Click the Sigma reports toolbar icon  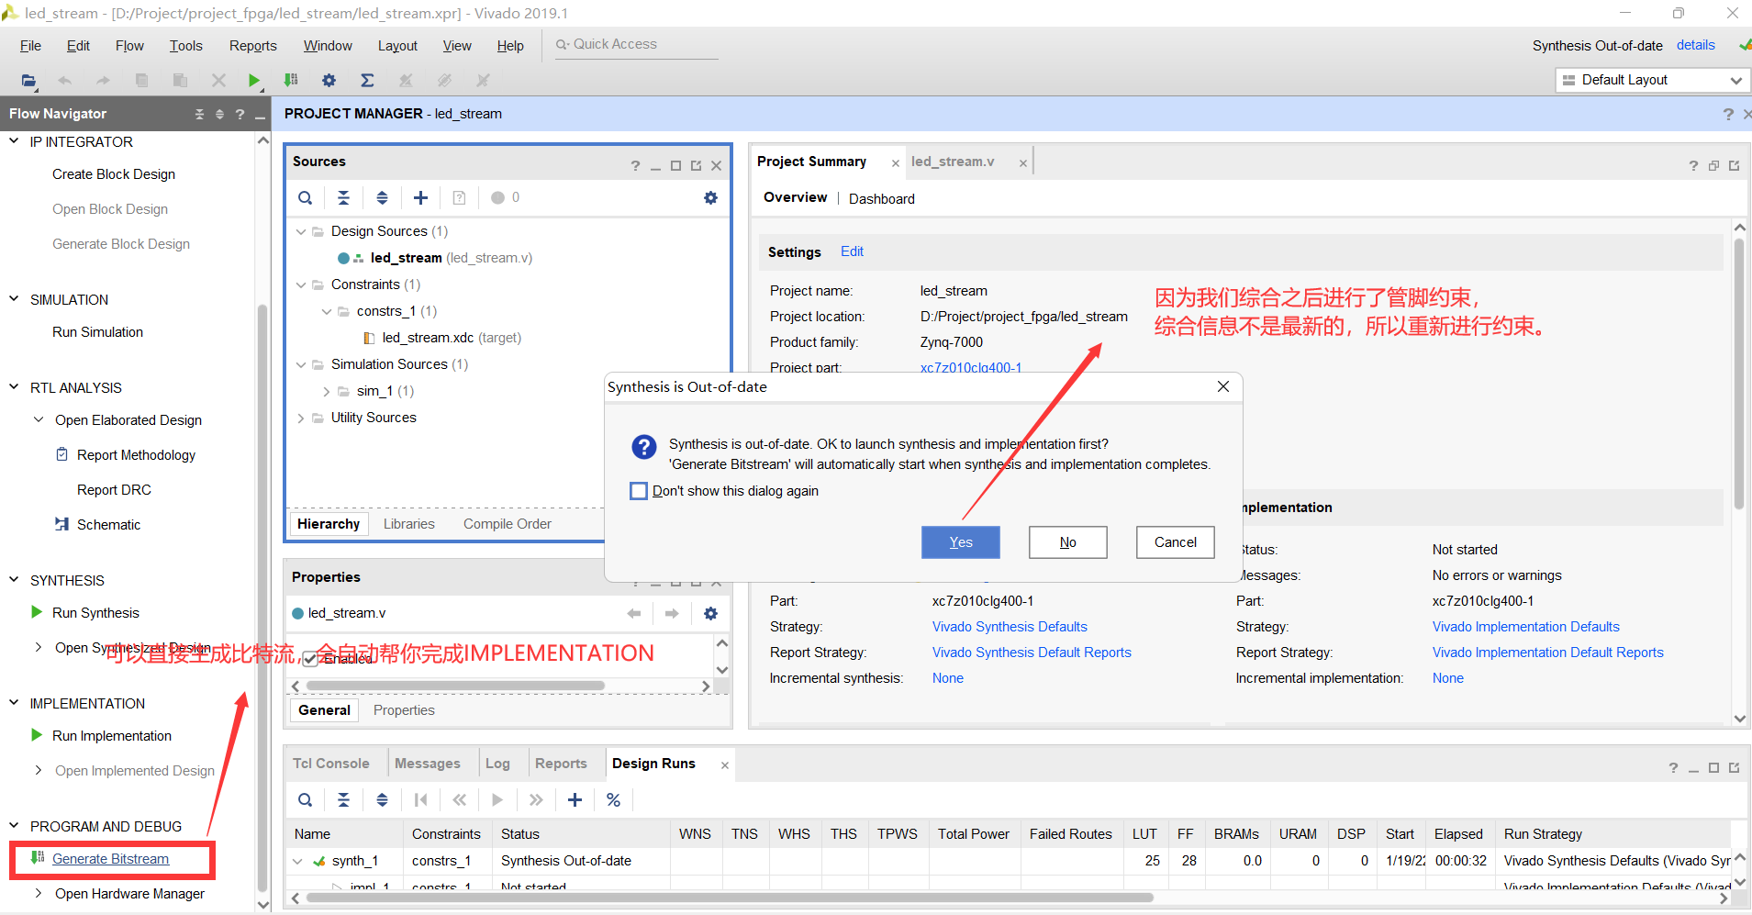click(367, 81)
